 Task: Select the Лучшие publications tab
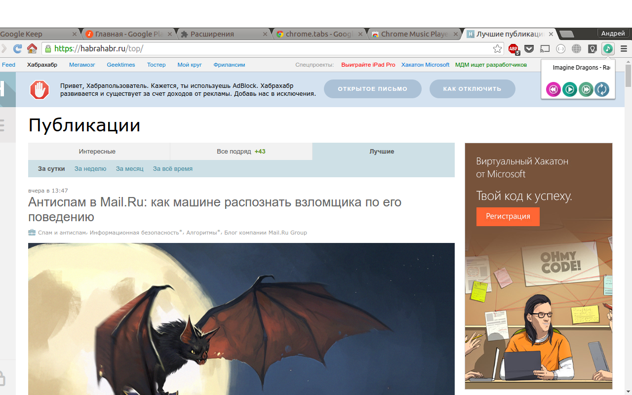[x=382, y=152]
